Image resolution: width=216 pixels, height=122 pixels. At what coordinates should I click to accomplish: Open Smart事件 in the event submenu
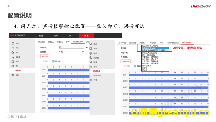point(97,75)
